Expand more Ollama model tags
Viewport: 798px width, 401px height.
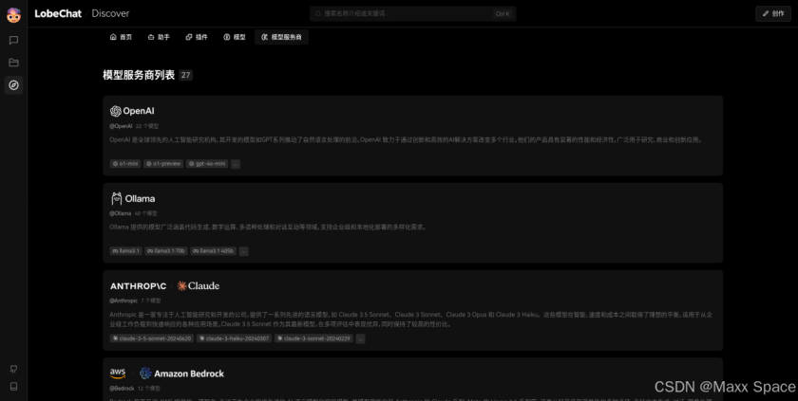click(x=244, y=251)
